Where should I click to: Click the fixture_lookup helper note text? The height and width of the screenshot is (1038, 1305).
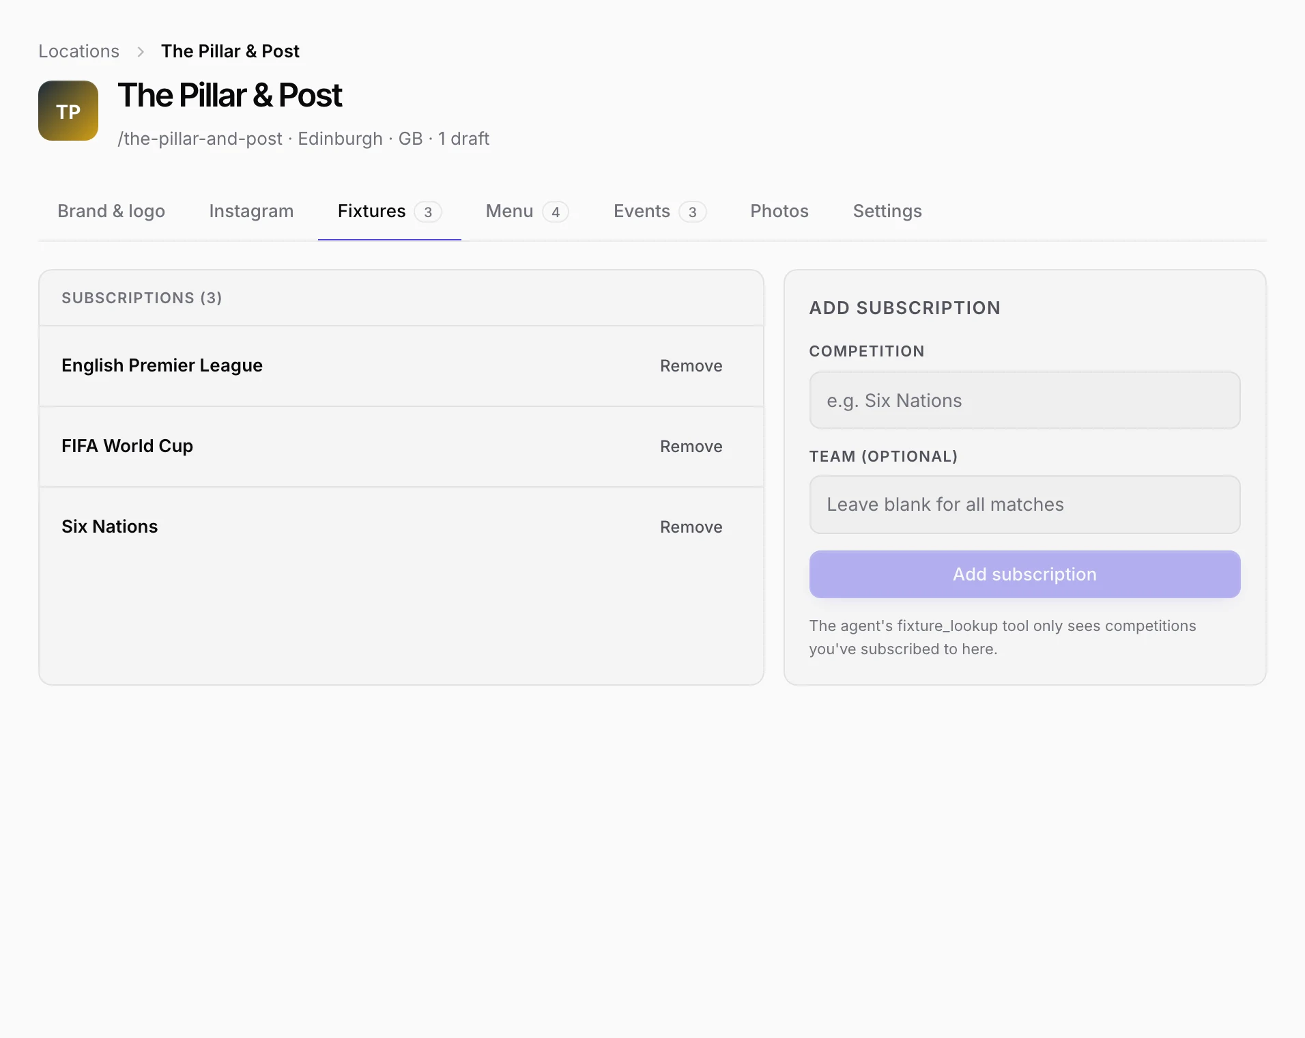pos(1003,637)
